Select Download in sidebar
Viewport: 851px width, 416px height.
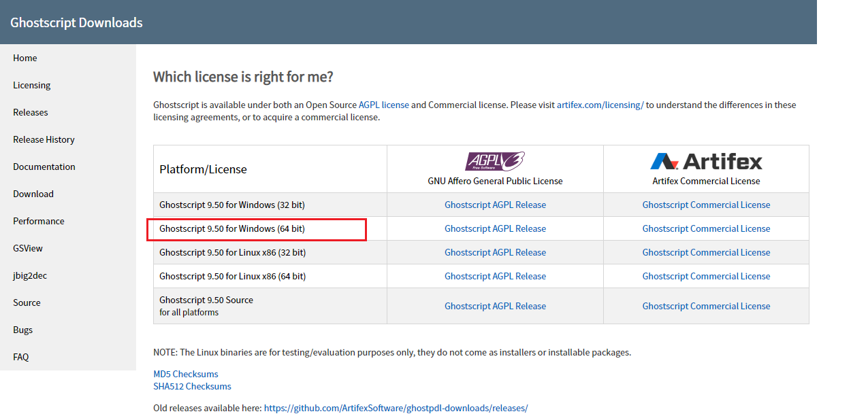[x=33, y=194]
